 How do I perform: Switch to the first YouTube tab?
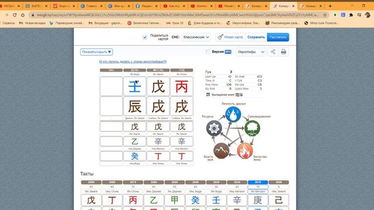174,6
